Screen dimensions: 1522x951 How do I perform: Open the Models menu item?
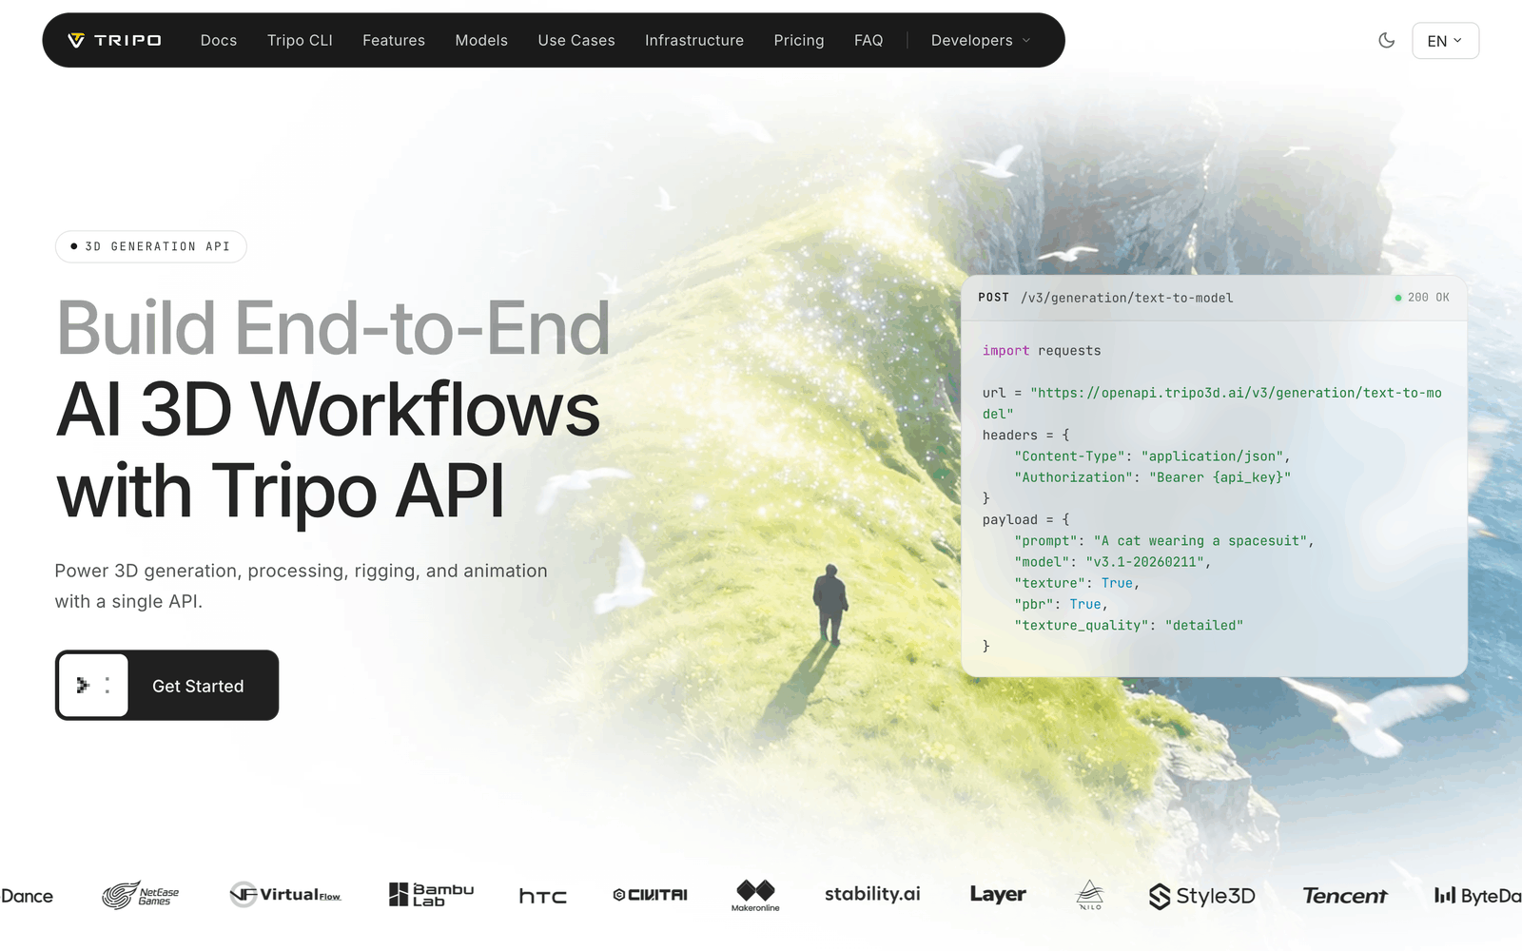point(481,40)
